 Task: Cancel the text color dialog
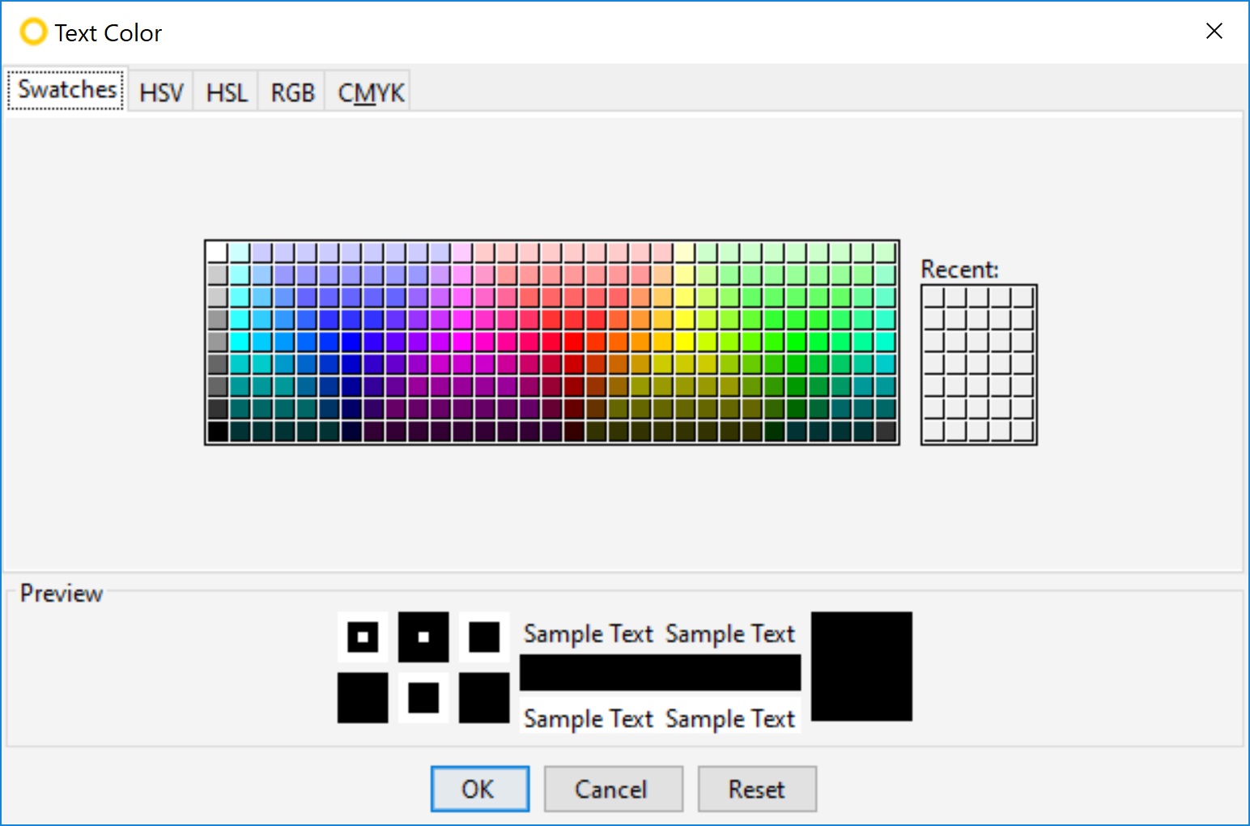pos(613,789)
